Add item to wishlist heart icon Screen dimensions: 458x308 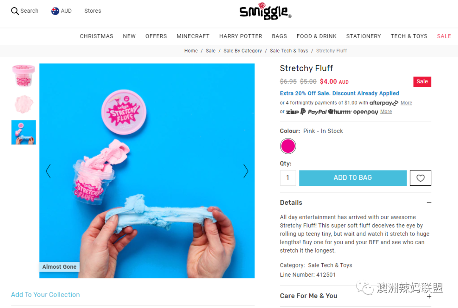pyautogui.click(x=420, y=178)
